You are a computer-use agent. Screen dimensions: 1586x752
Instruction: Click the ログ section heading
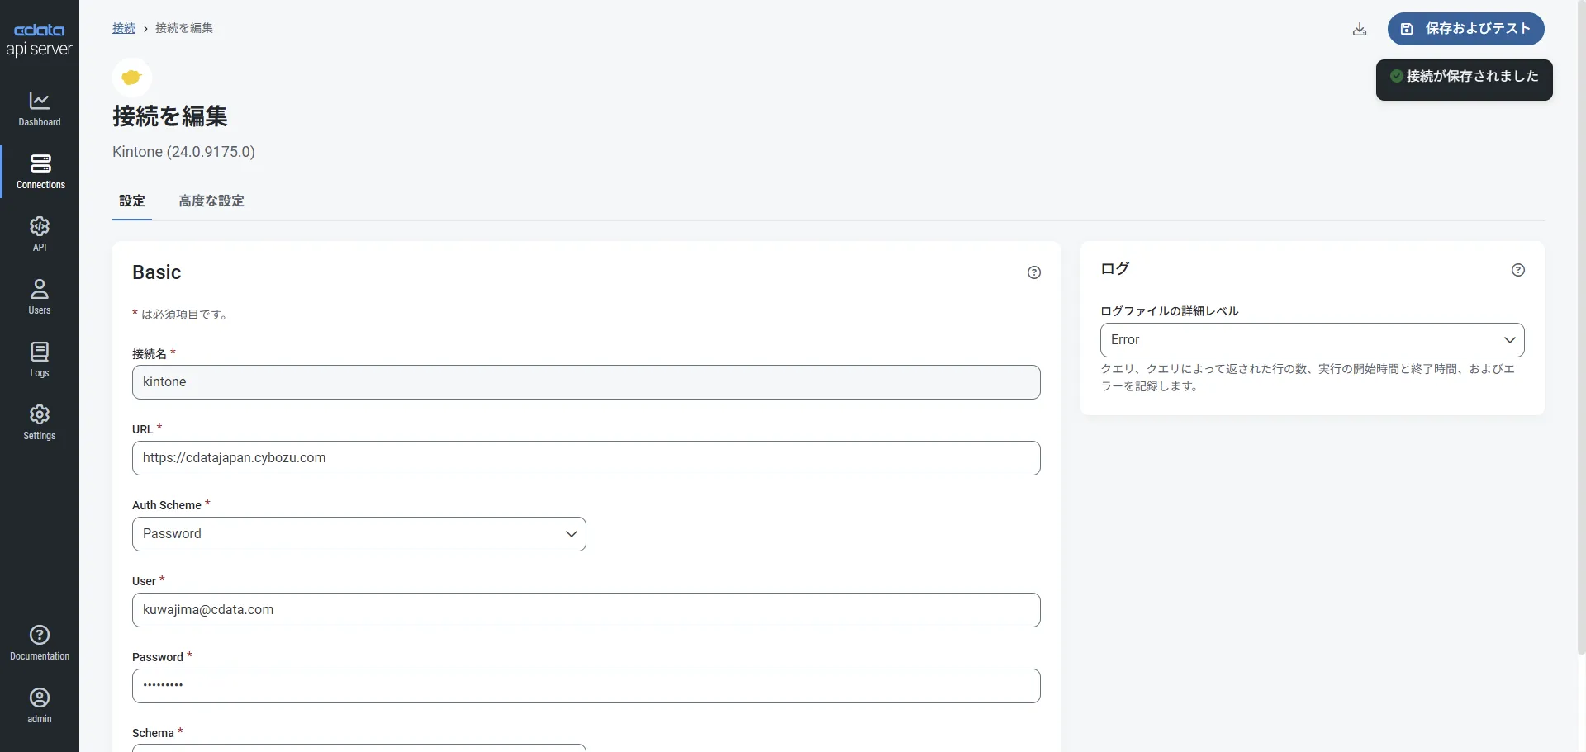(1115, 269)
